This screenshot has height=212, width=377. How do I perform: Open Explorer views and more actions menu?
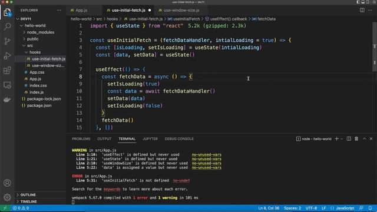59,11
